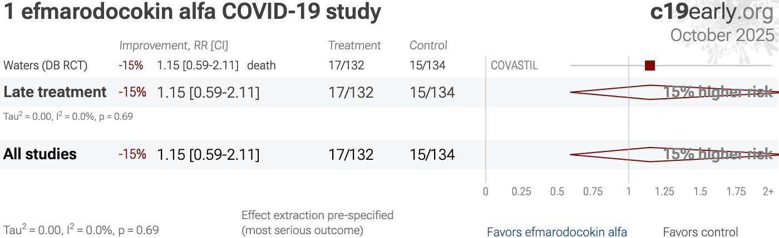
Task: Select the COVASTIL trial label
Action: [514, 65]
